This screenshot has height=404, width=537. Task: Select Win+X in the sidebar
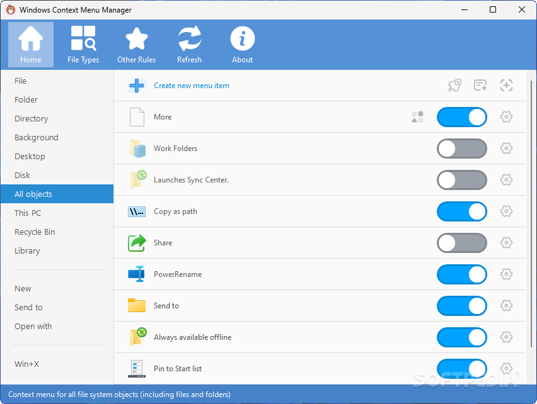(x=57, y=364)
